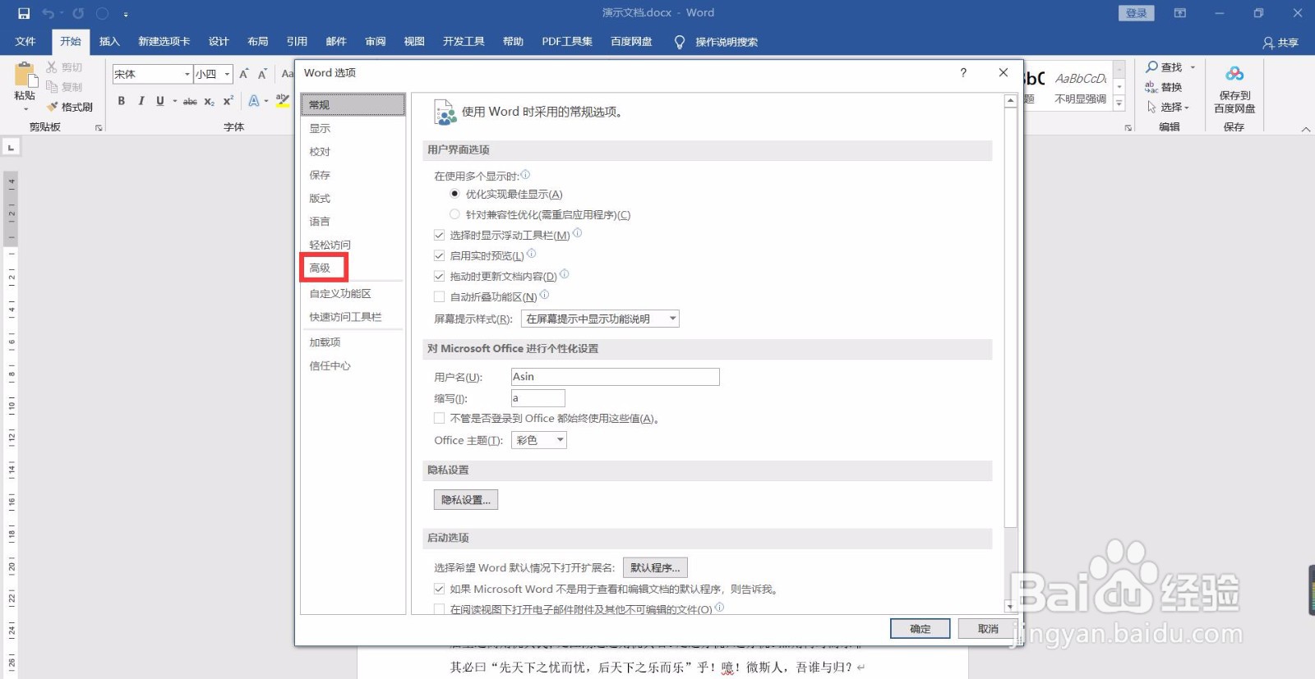Toggle 启用实时预览 checkbox
1315x679 pixels.
(x=440, y=255)
